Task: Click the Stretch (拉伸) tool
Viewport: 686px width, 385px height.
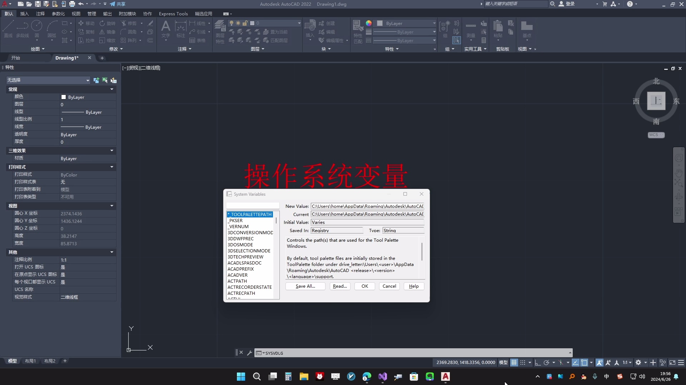Action: [86, 40]
